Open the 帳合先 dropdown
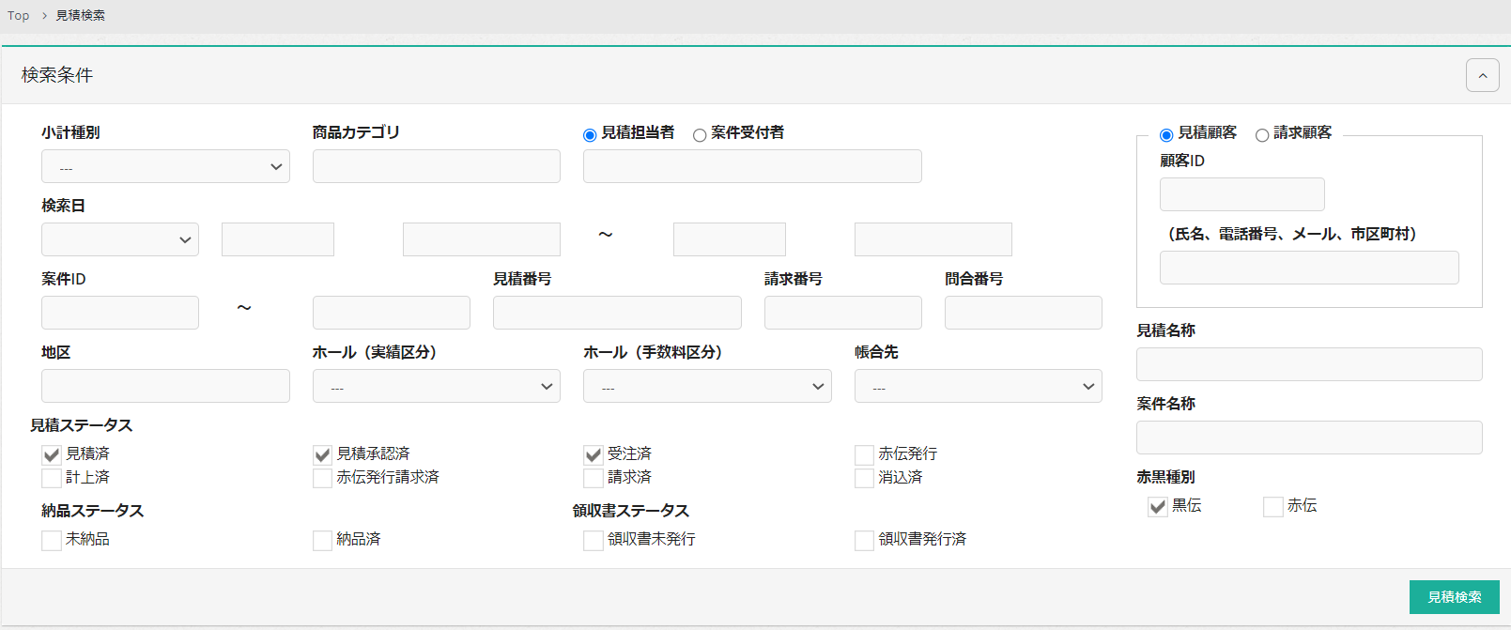Viewport: 1511px width, 630px height. pyautogui.click(x=978, y=386)
